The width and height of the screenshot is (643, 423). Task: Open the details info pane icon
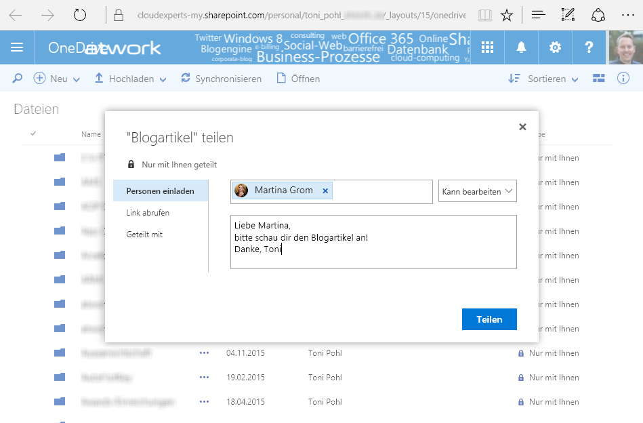point(623,79)
